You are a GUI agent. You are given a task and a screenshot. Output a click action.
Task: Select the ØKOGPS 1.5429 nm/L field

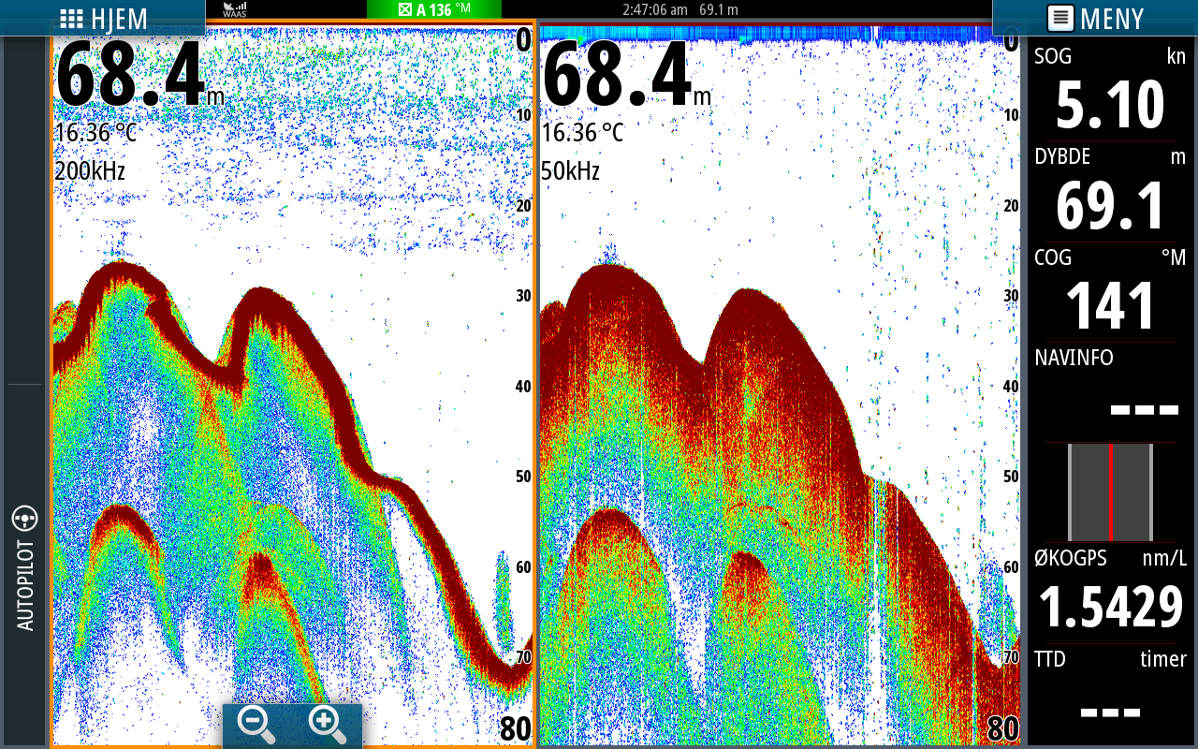pos(1110,592)
